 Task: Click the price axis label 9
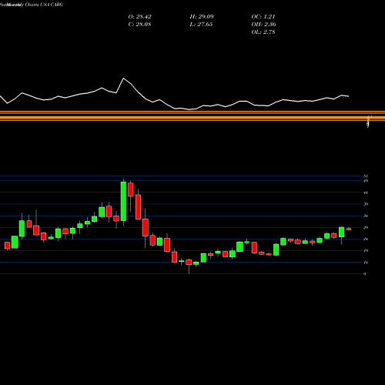365,274
